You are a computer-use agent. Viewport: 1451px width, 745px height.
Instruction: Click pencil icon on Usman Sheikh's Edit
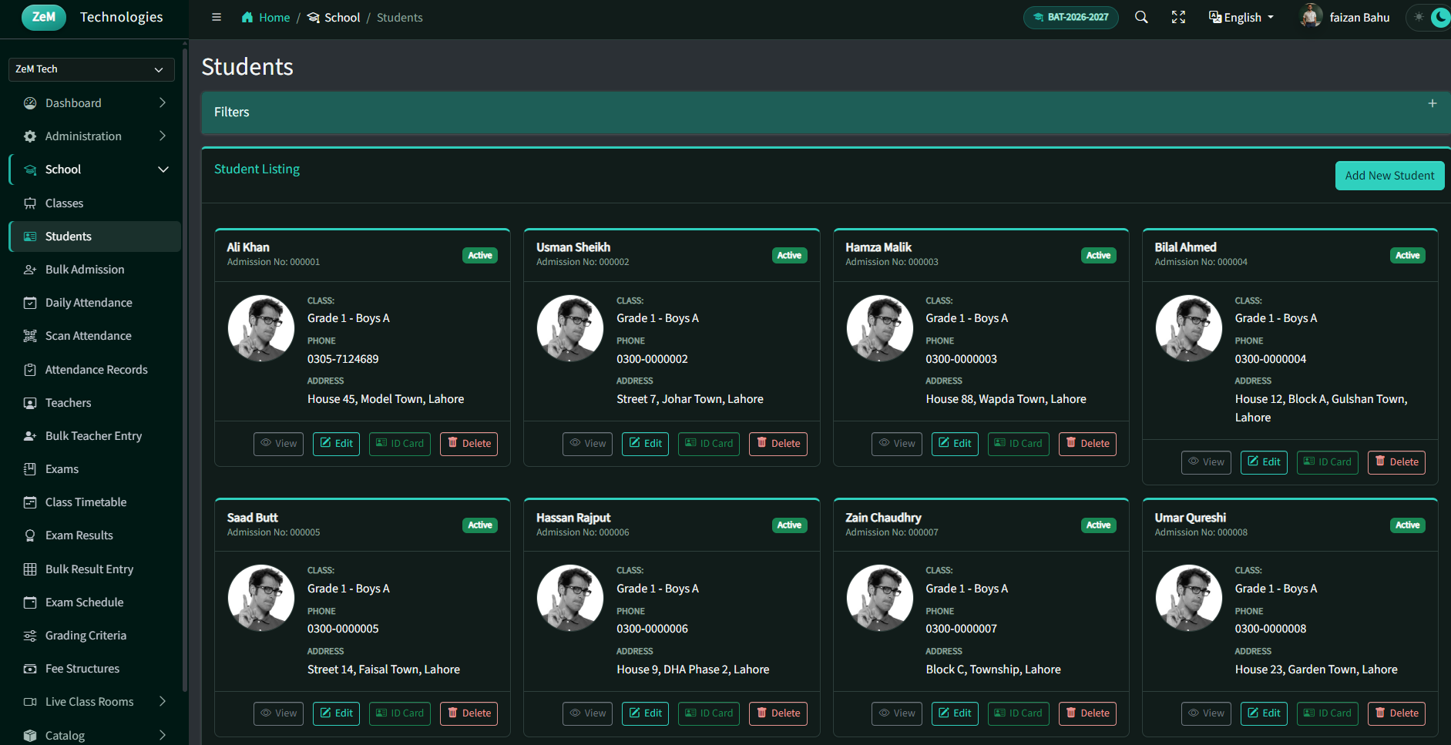pos(635,443)
